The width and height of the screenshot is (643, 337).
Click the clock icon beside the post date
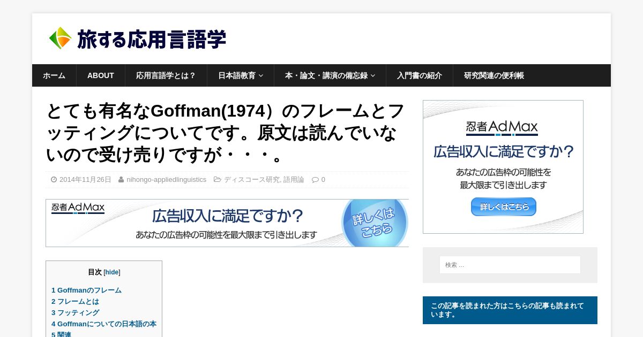[54, 180]
